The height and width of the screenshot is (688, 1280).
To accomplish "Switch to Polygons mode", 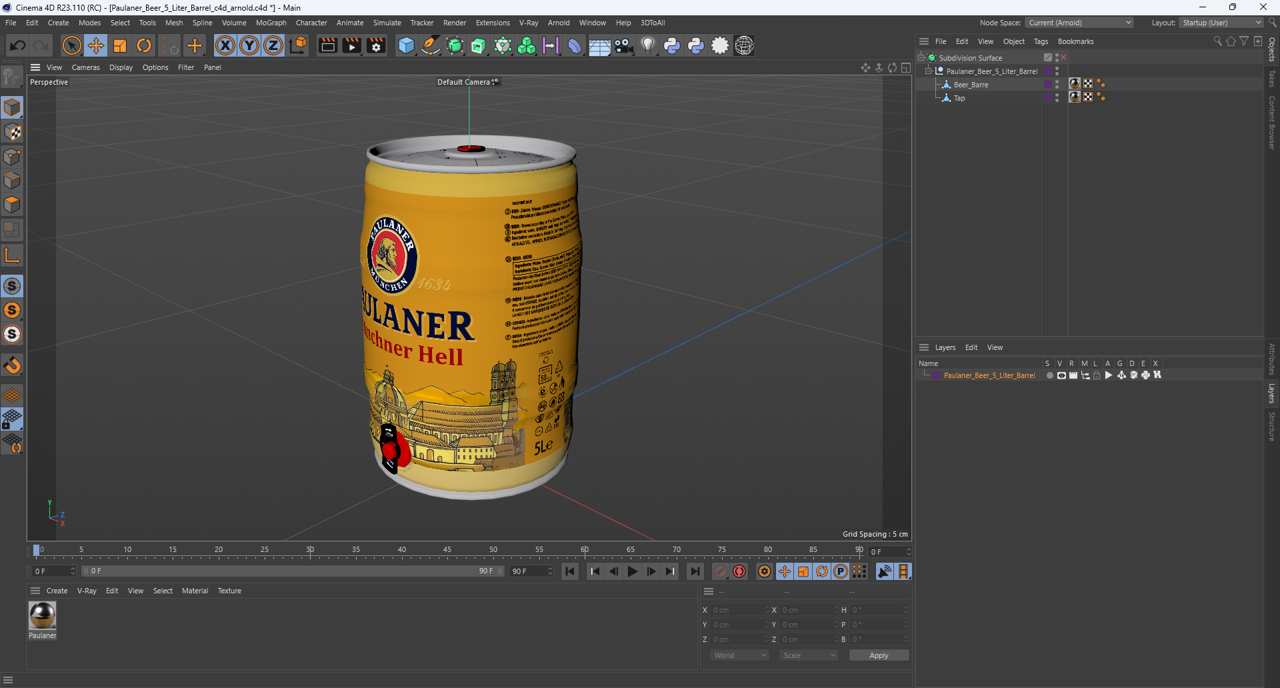I will (12, 205).
